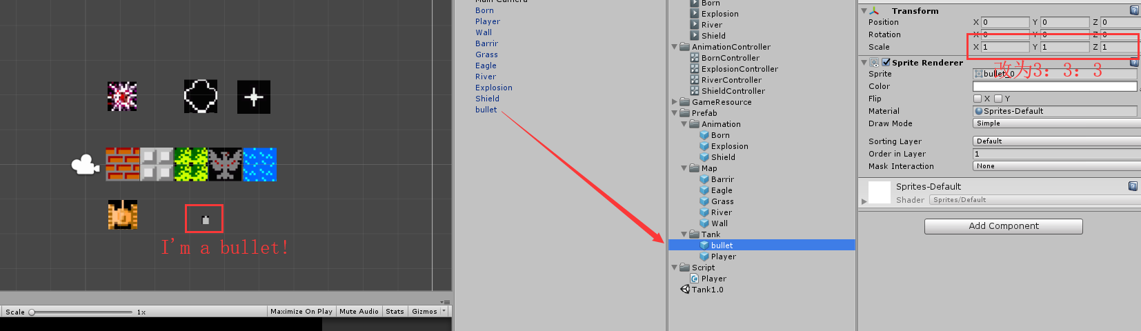Select bullet in the blue hierarchy list

pos(486,110)
